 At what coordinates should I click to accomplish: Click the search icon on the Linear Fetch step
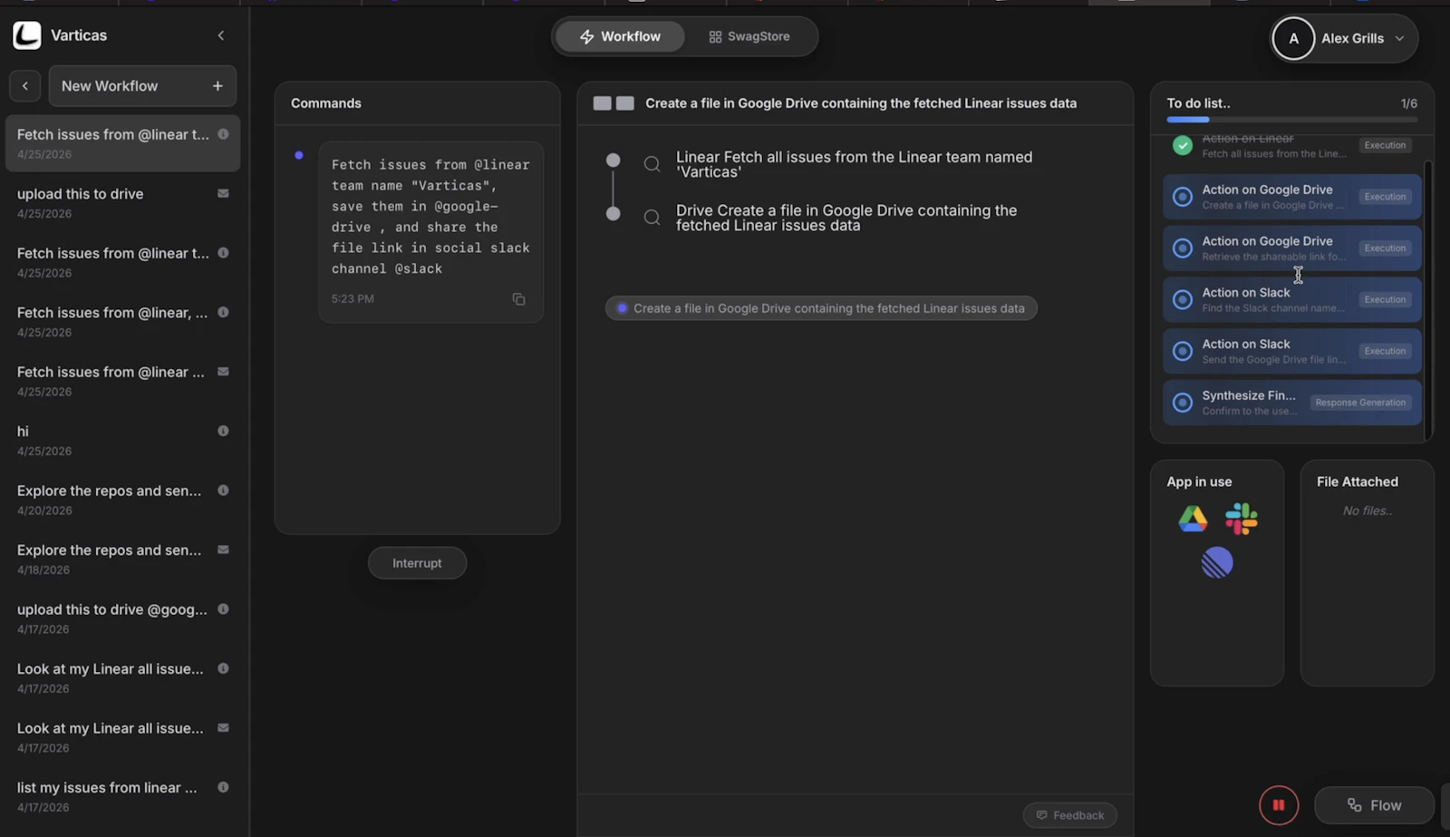[652, 164]
